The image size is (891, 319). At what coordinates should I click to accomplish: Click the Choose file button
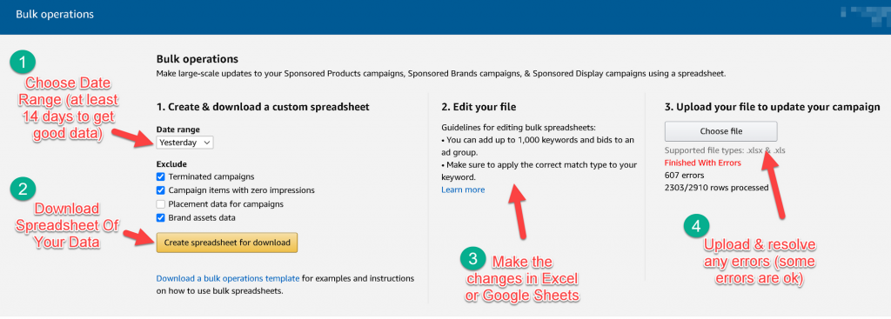721,131
